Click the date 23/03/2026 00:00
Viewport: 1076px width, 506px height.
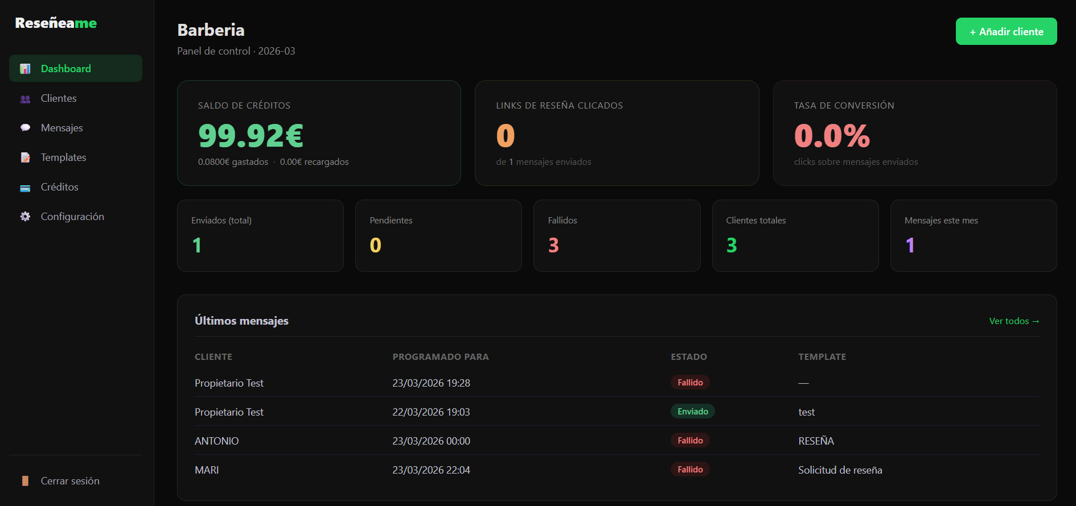[431, 441]
